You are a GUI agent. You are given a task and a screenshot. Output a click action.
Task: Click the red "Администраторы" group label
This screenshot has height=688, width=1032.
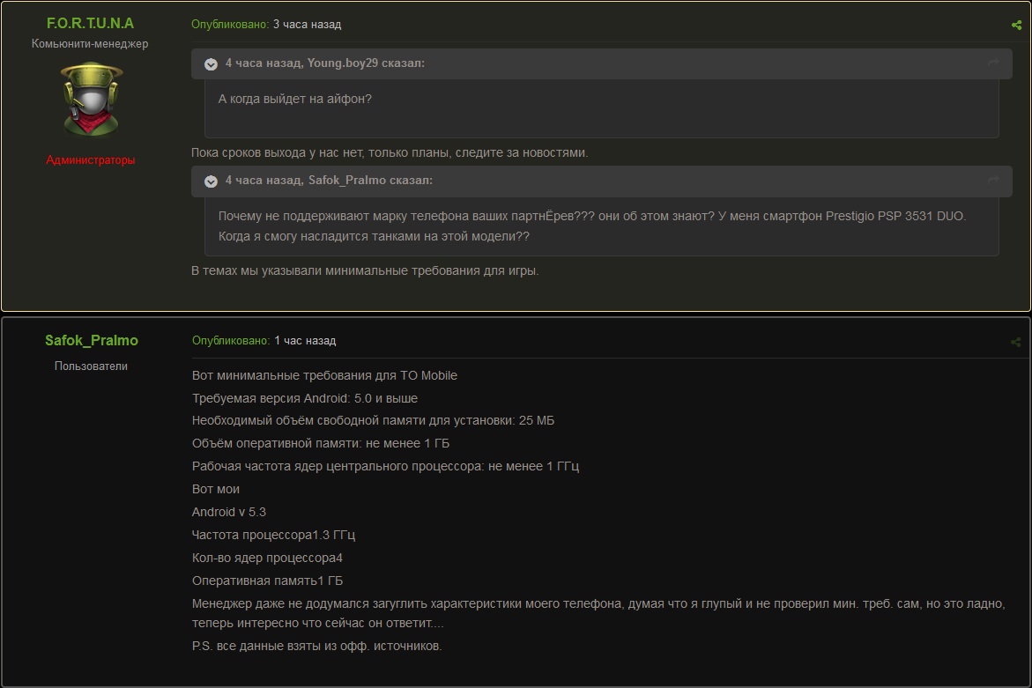point(91,160)
